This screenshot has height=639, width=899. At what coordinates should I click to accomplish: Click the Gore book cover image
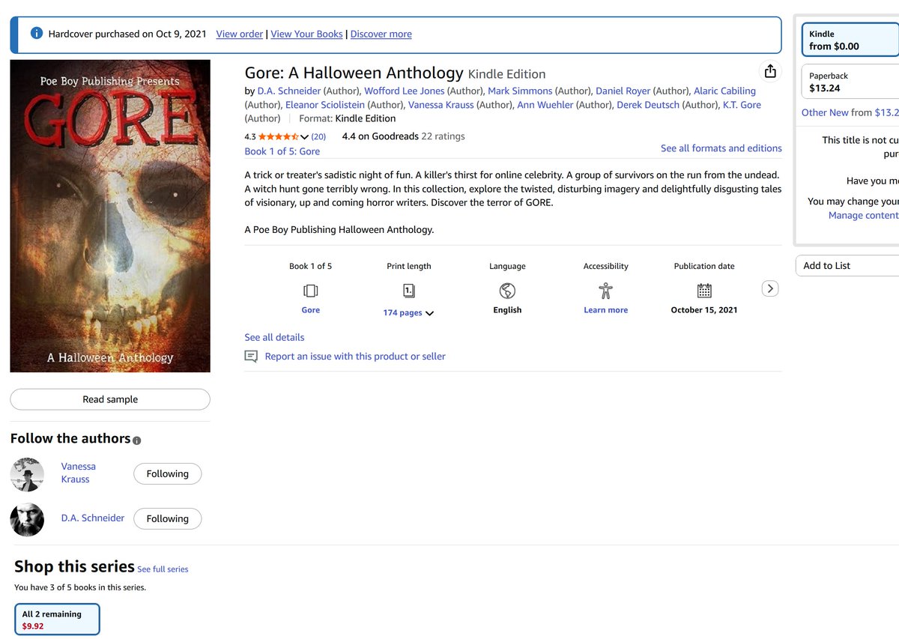click(x=110, y=216)
